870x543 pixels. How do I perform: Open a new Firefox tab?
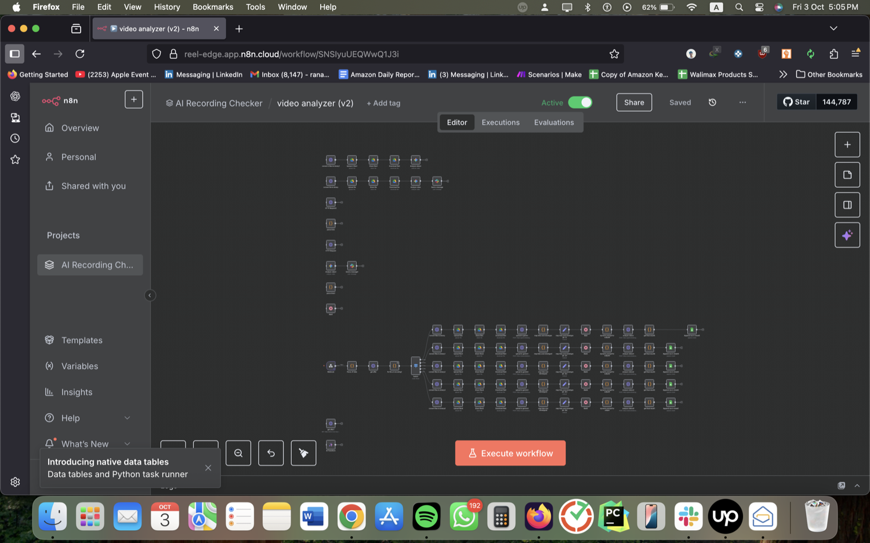pyautogui.click(x=239, y=28)
